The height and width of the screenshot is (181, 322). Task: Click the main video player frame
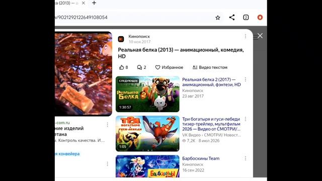click(x=84, y=74)
